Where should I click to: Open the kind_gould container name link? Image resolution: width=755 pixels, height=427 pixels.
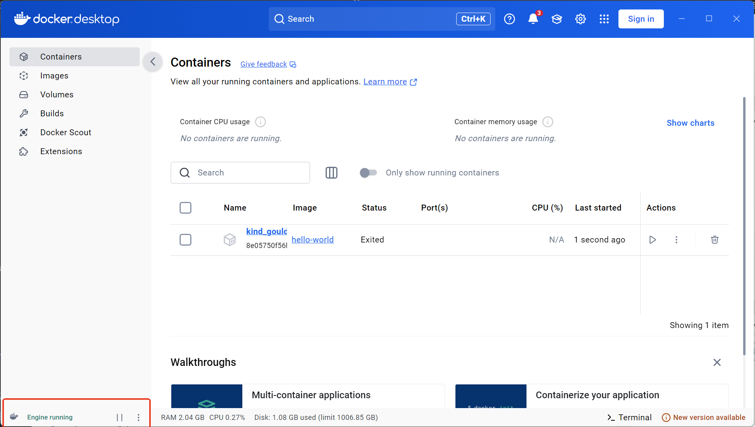click(266, 231)
